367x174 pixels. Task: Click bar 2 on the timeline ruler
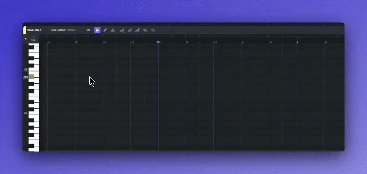(76, 42)
